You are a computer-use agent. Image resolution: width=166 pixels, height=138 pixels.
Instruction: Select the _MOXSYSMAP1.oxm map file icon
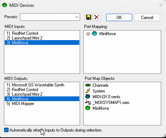[x=88, y=102]
